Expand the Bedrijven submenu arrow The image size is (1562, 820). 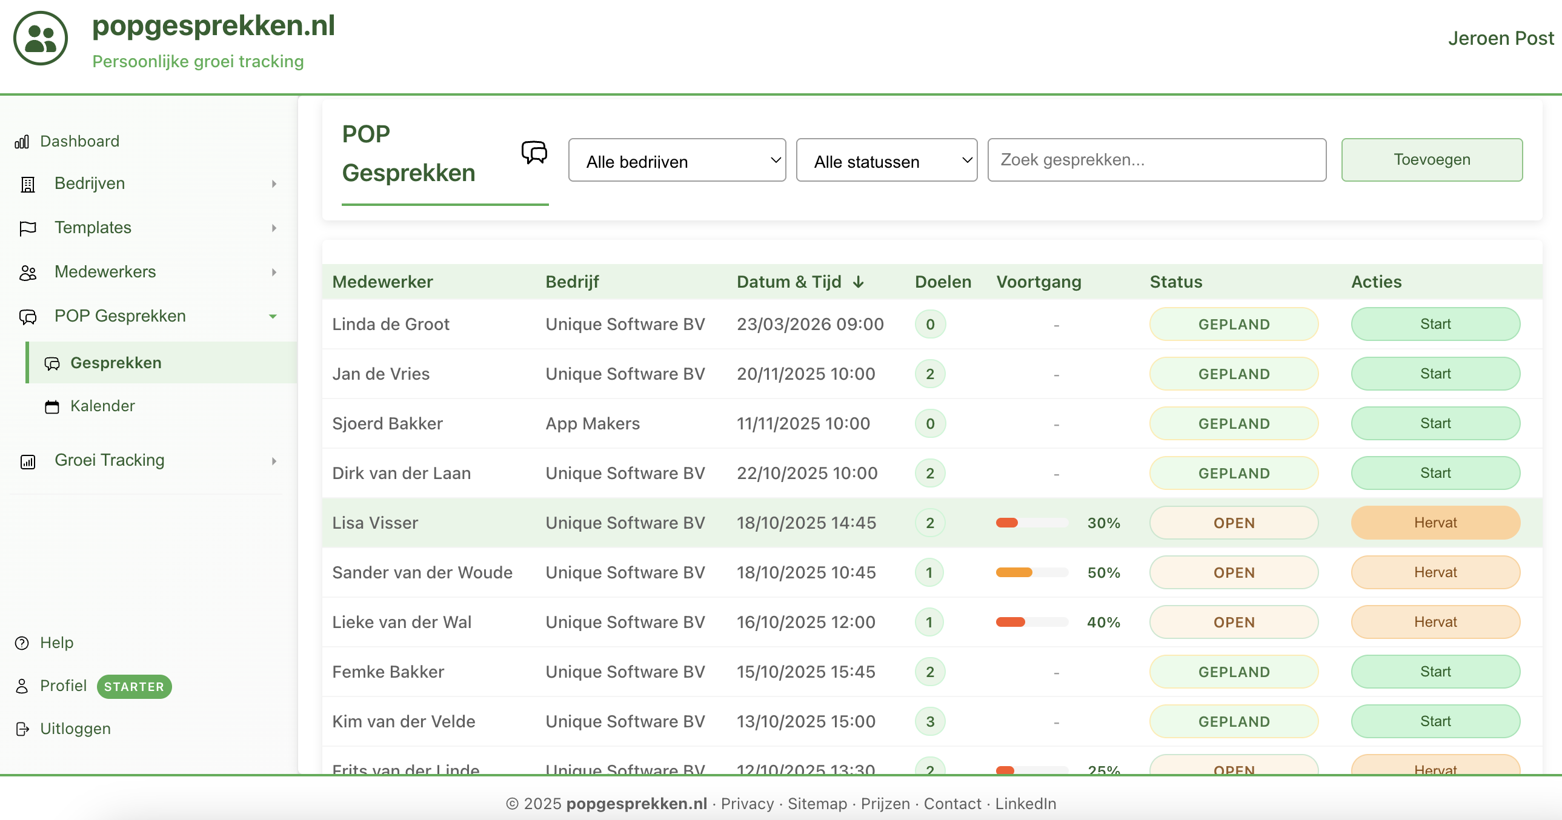click(274, 184)
